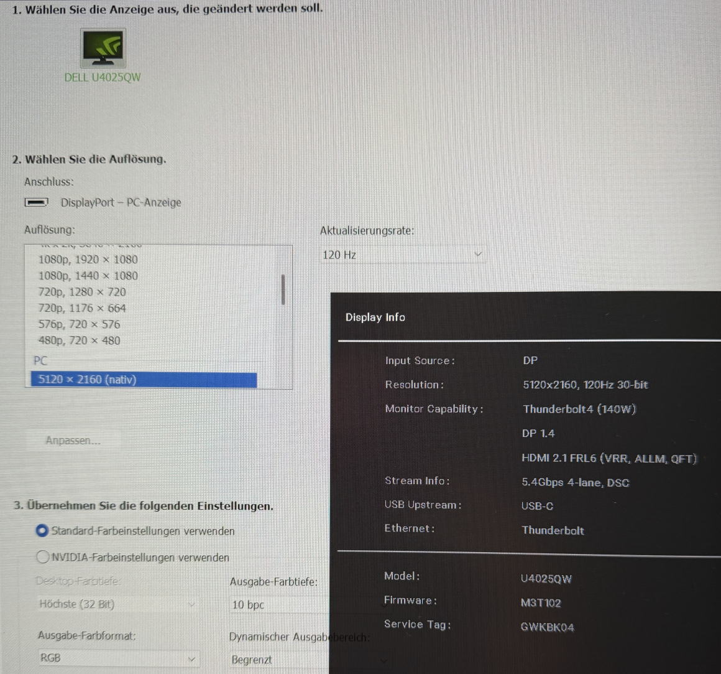This screenshot has width=721, height=674.
Task: Click the PC group header in resolution list
Action: point(40,360)
